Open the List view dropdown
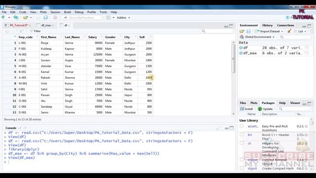 coord(300,31)
